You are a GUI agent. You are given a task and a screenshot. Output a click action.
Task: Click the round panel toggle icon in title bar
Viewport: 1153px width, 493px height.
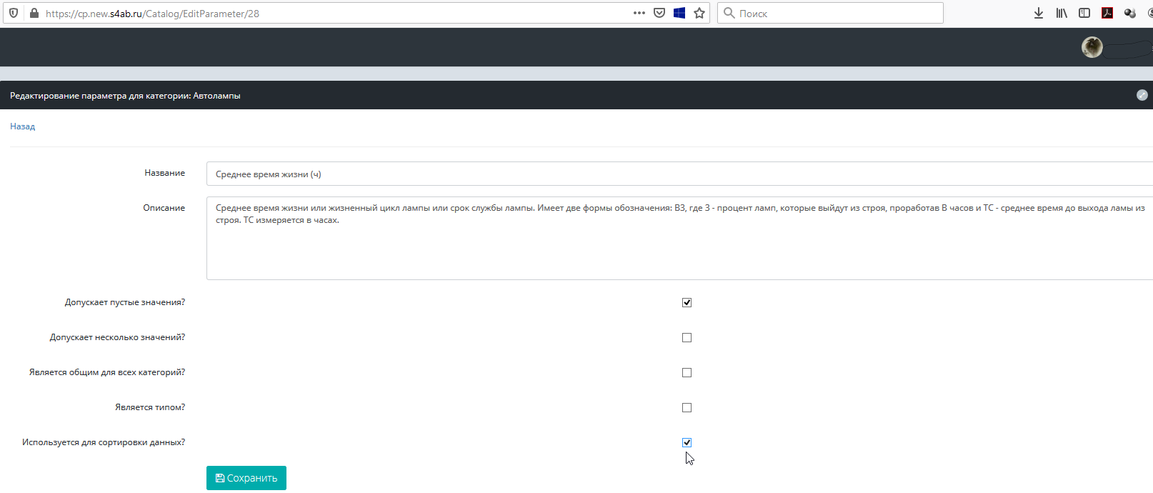(1142, 95)
